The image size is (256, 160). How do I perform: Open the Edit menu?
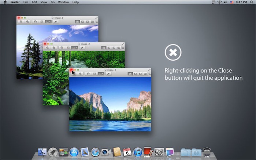[x=34, y=2]
